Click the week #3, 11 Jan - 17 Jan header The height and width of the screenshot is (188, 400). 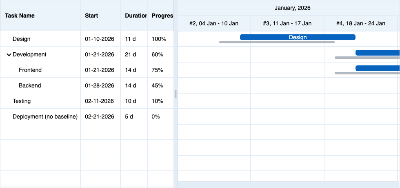287,23
